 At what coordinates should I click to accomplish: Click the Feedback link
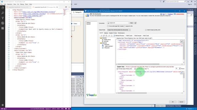[170, 14]
